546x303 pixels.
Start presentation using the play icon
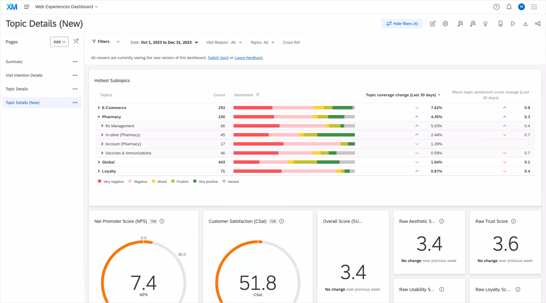513,23
